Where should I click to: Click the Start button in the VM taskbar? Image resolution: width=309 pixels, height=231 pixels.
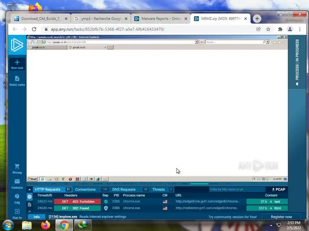[x=32, y=179]
